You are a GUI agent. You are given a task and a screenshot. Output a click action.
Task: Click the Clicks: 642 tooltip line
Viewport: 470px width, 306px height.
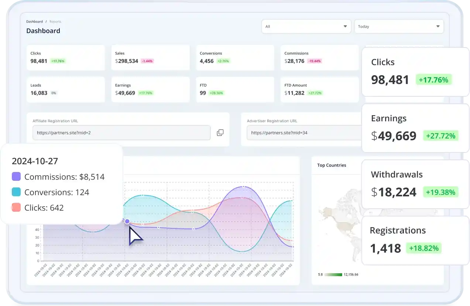[x=44, y=208]
